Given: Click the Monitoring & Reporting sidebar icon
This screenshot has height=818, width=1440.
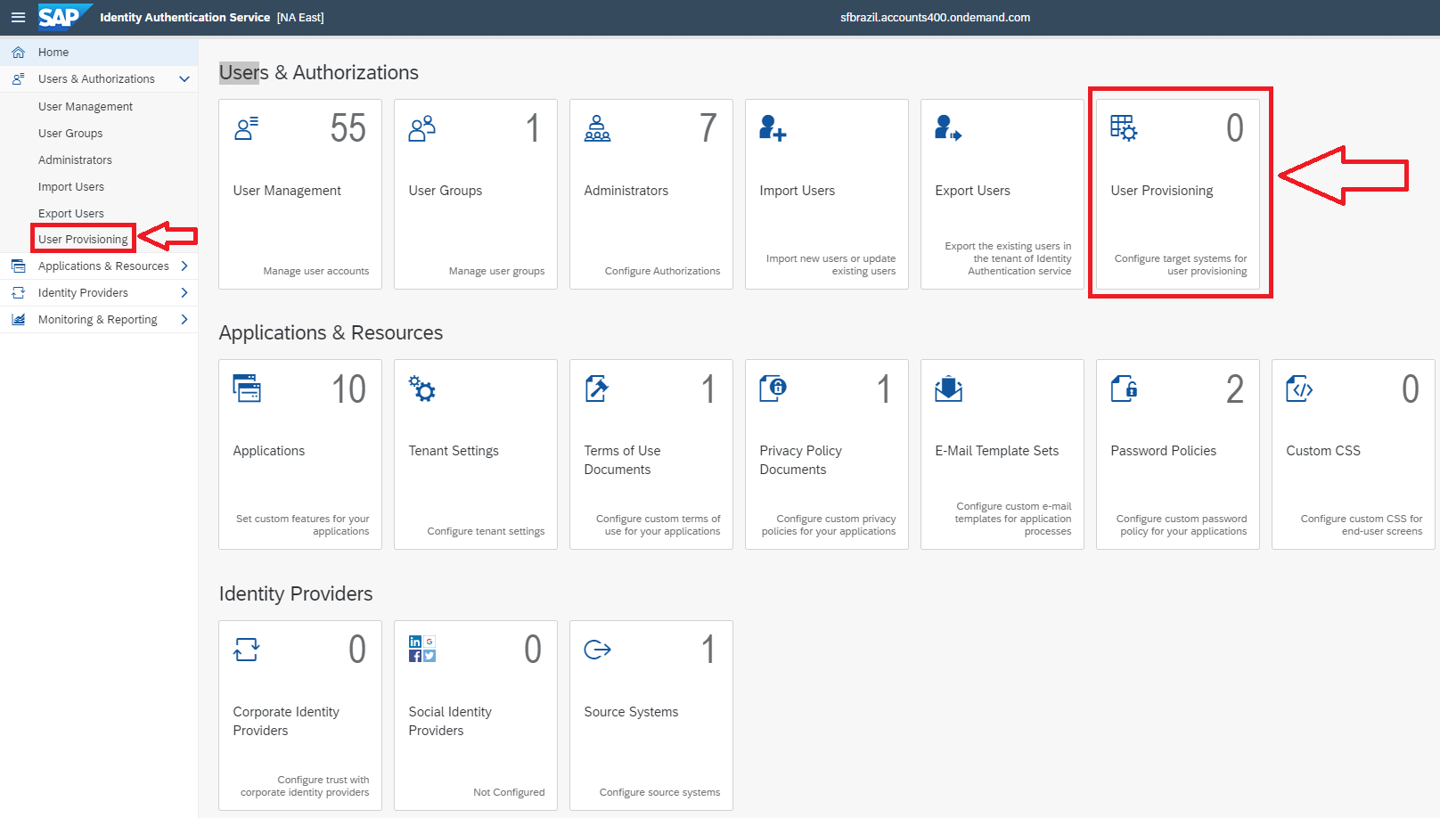Looking at the screenshot, I should (19, 320).
